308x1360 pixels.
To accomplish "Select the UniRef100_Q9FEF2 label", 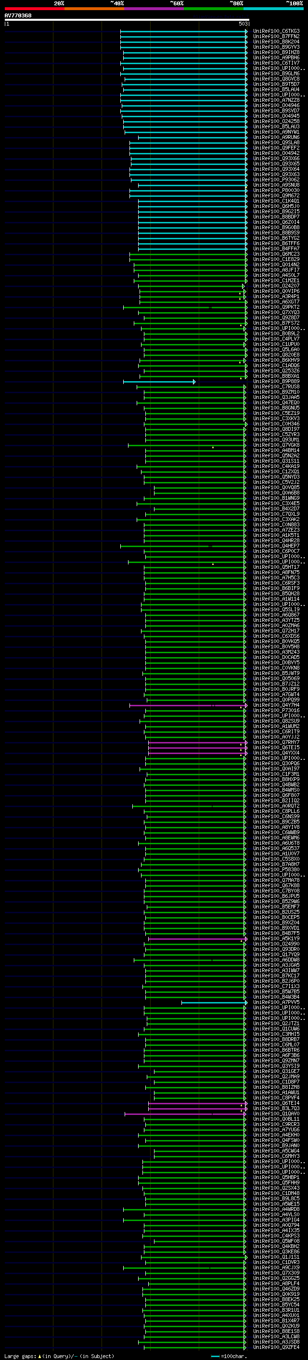I will tap(276, 148).
